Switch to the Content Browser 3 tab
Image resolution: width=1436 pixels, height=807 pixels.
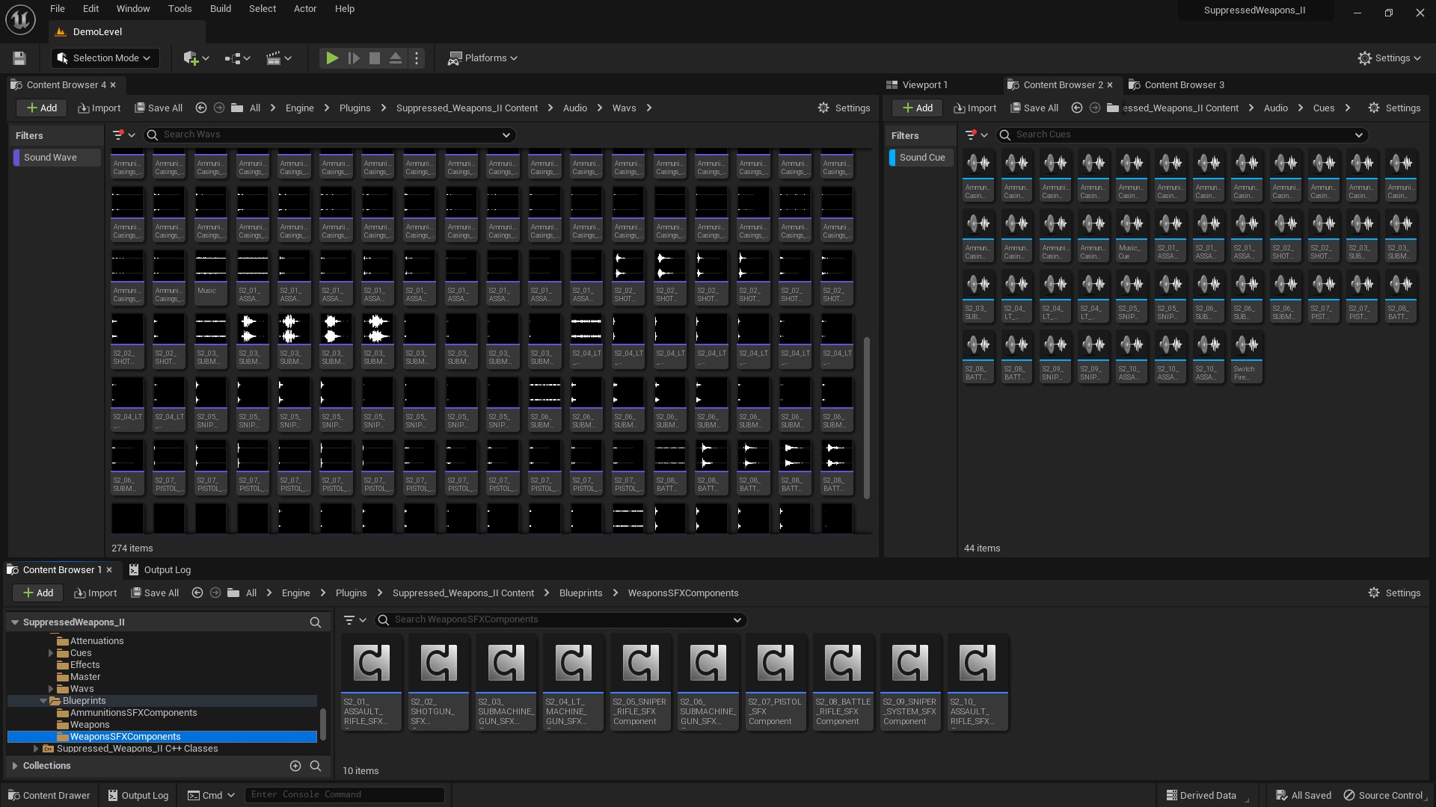point(1182,84)
